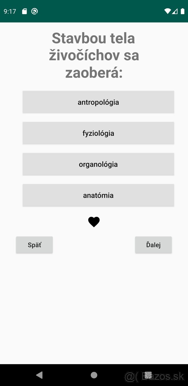Viewport: 188px width, 386px height.
Task: Select the answer fyziológia
Action: [x=98, y=133]
